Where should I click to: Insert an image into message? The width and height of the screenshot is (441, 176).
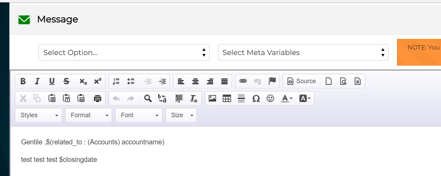[x=212, y=99]
